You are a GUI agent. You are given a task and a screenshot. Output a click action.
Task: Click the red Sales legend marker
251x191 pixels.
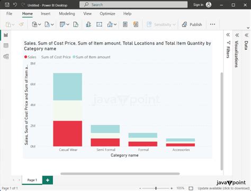point(25,57)
